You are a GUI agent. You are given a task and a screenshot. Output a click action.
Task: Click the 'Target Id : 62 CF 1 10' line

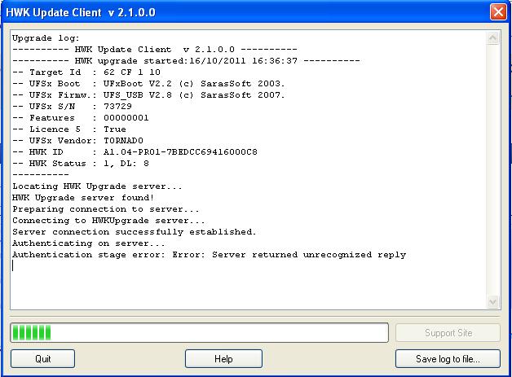tap(86, 72)
